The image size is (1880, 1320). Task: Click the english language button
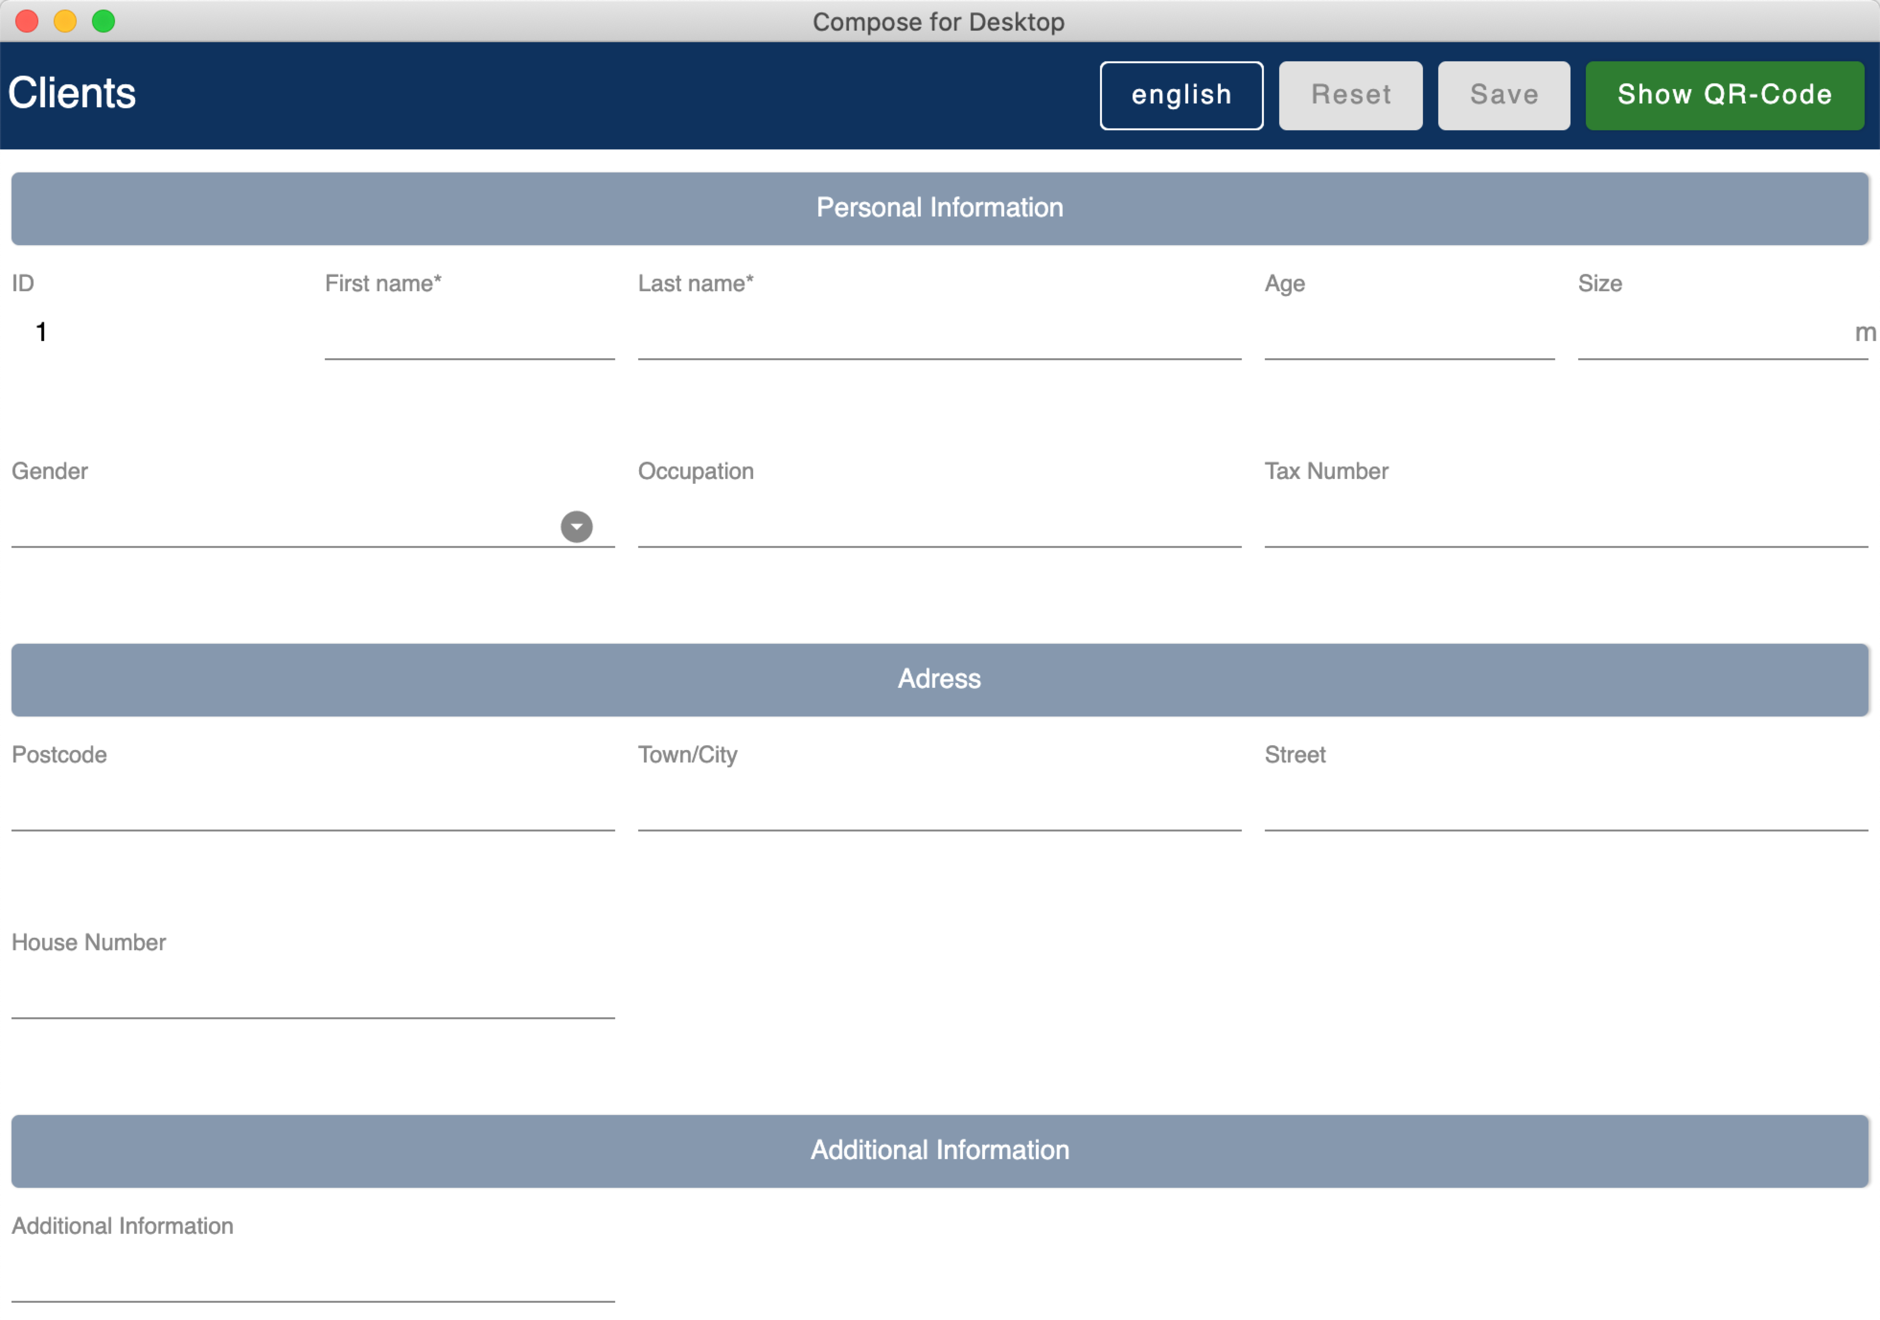pos(1181,95)
